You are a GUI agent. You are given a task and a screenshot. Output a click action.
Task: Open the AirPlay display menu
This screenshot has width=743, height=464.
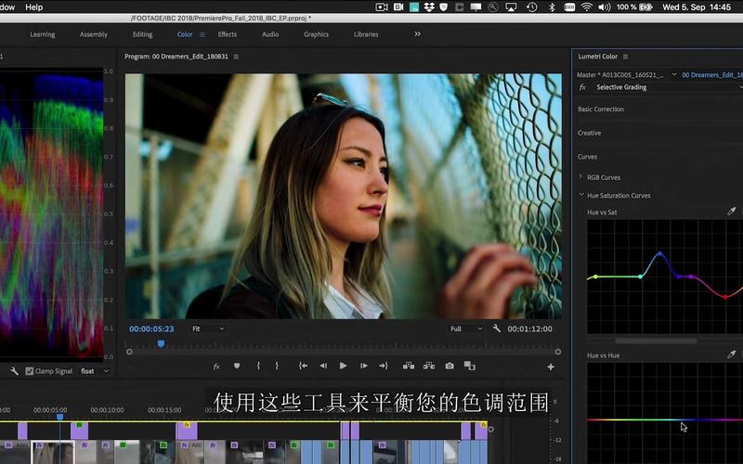click(512, 7)
